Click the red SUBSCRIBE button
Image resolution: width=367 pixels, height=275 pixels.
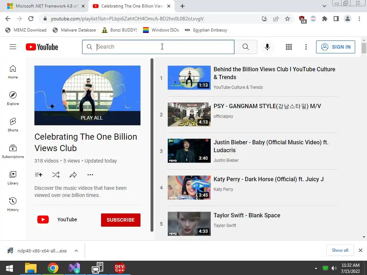tap(120, 220)
